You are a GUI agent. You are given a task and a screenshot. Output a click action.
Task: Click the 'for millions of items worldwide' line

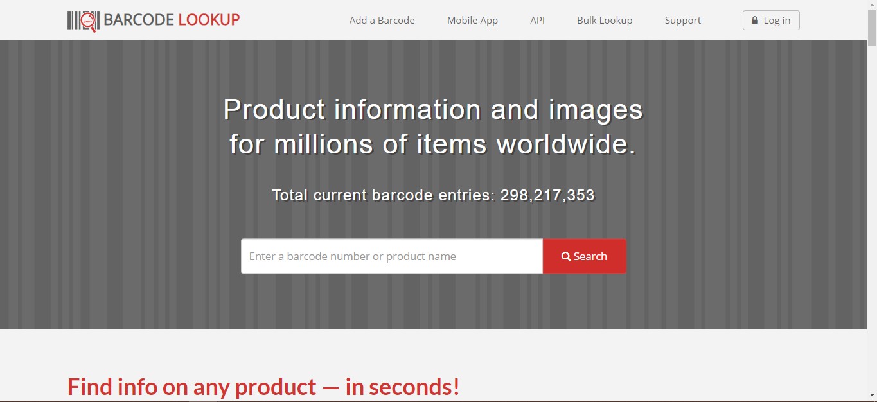coord(432,144)
